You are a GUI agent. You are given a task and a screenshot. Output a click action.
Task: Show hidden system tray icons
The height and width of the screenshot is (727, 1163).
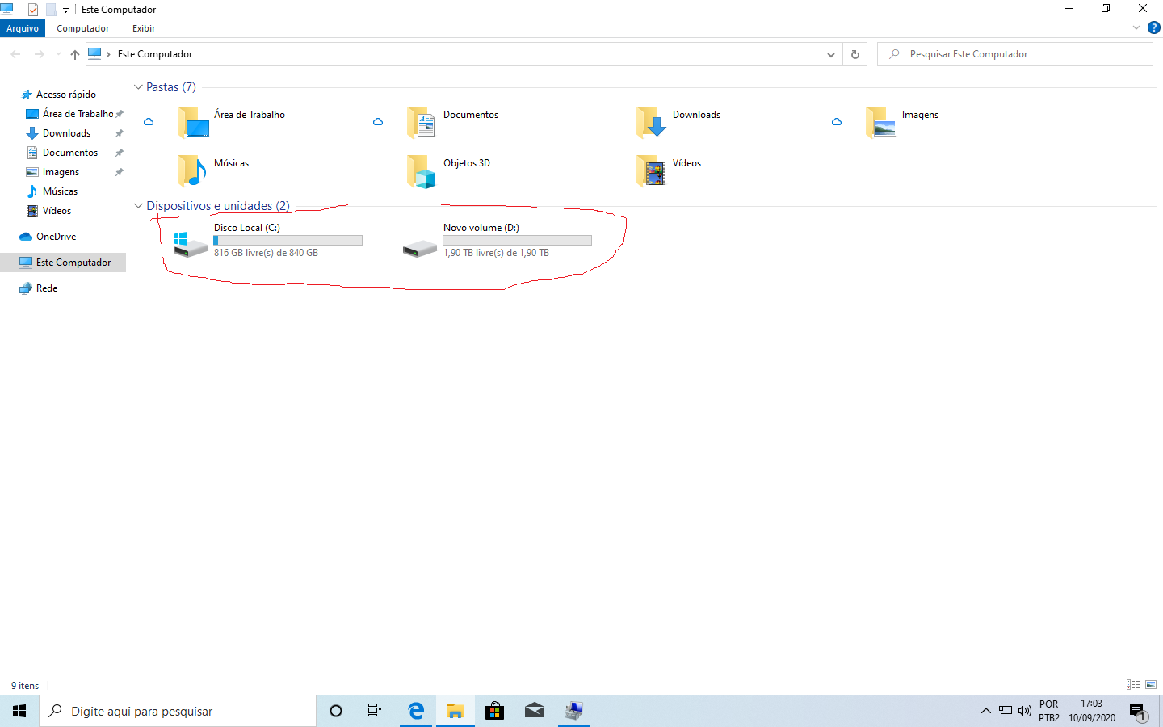[985, 711]
